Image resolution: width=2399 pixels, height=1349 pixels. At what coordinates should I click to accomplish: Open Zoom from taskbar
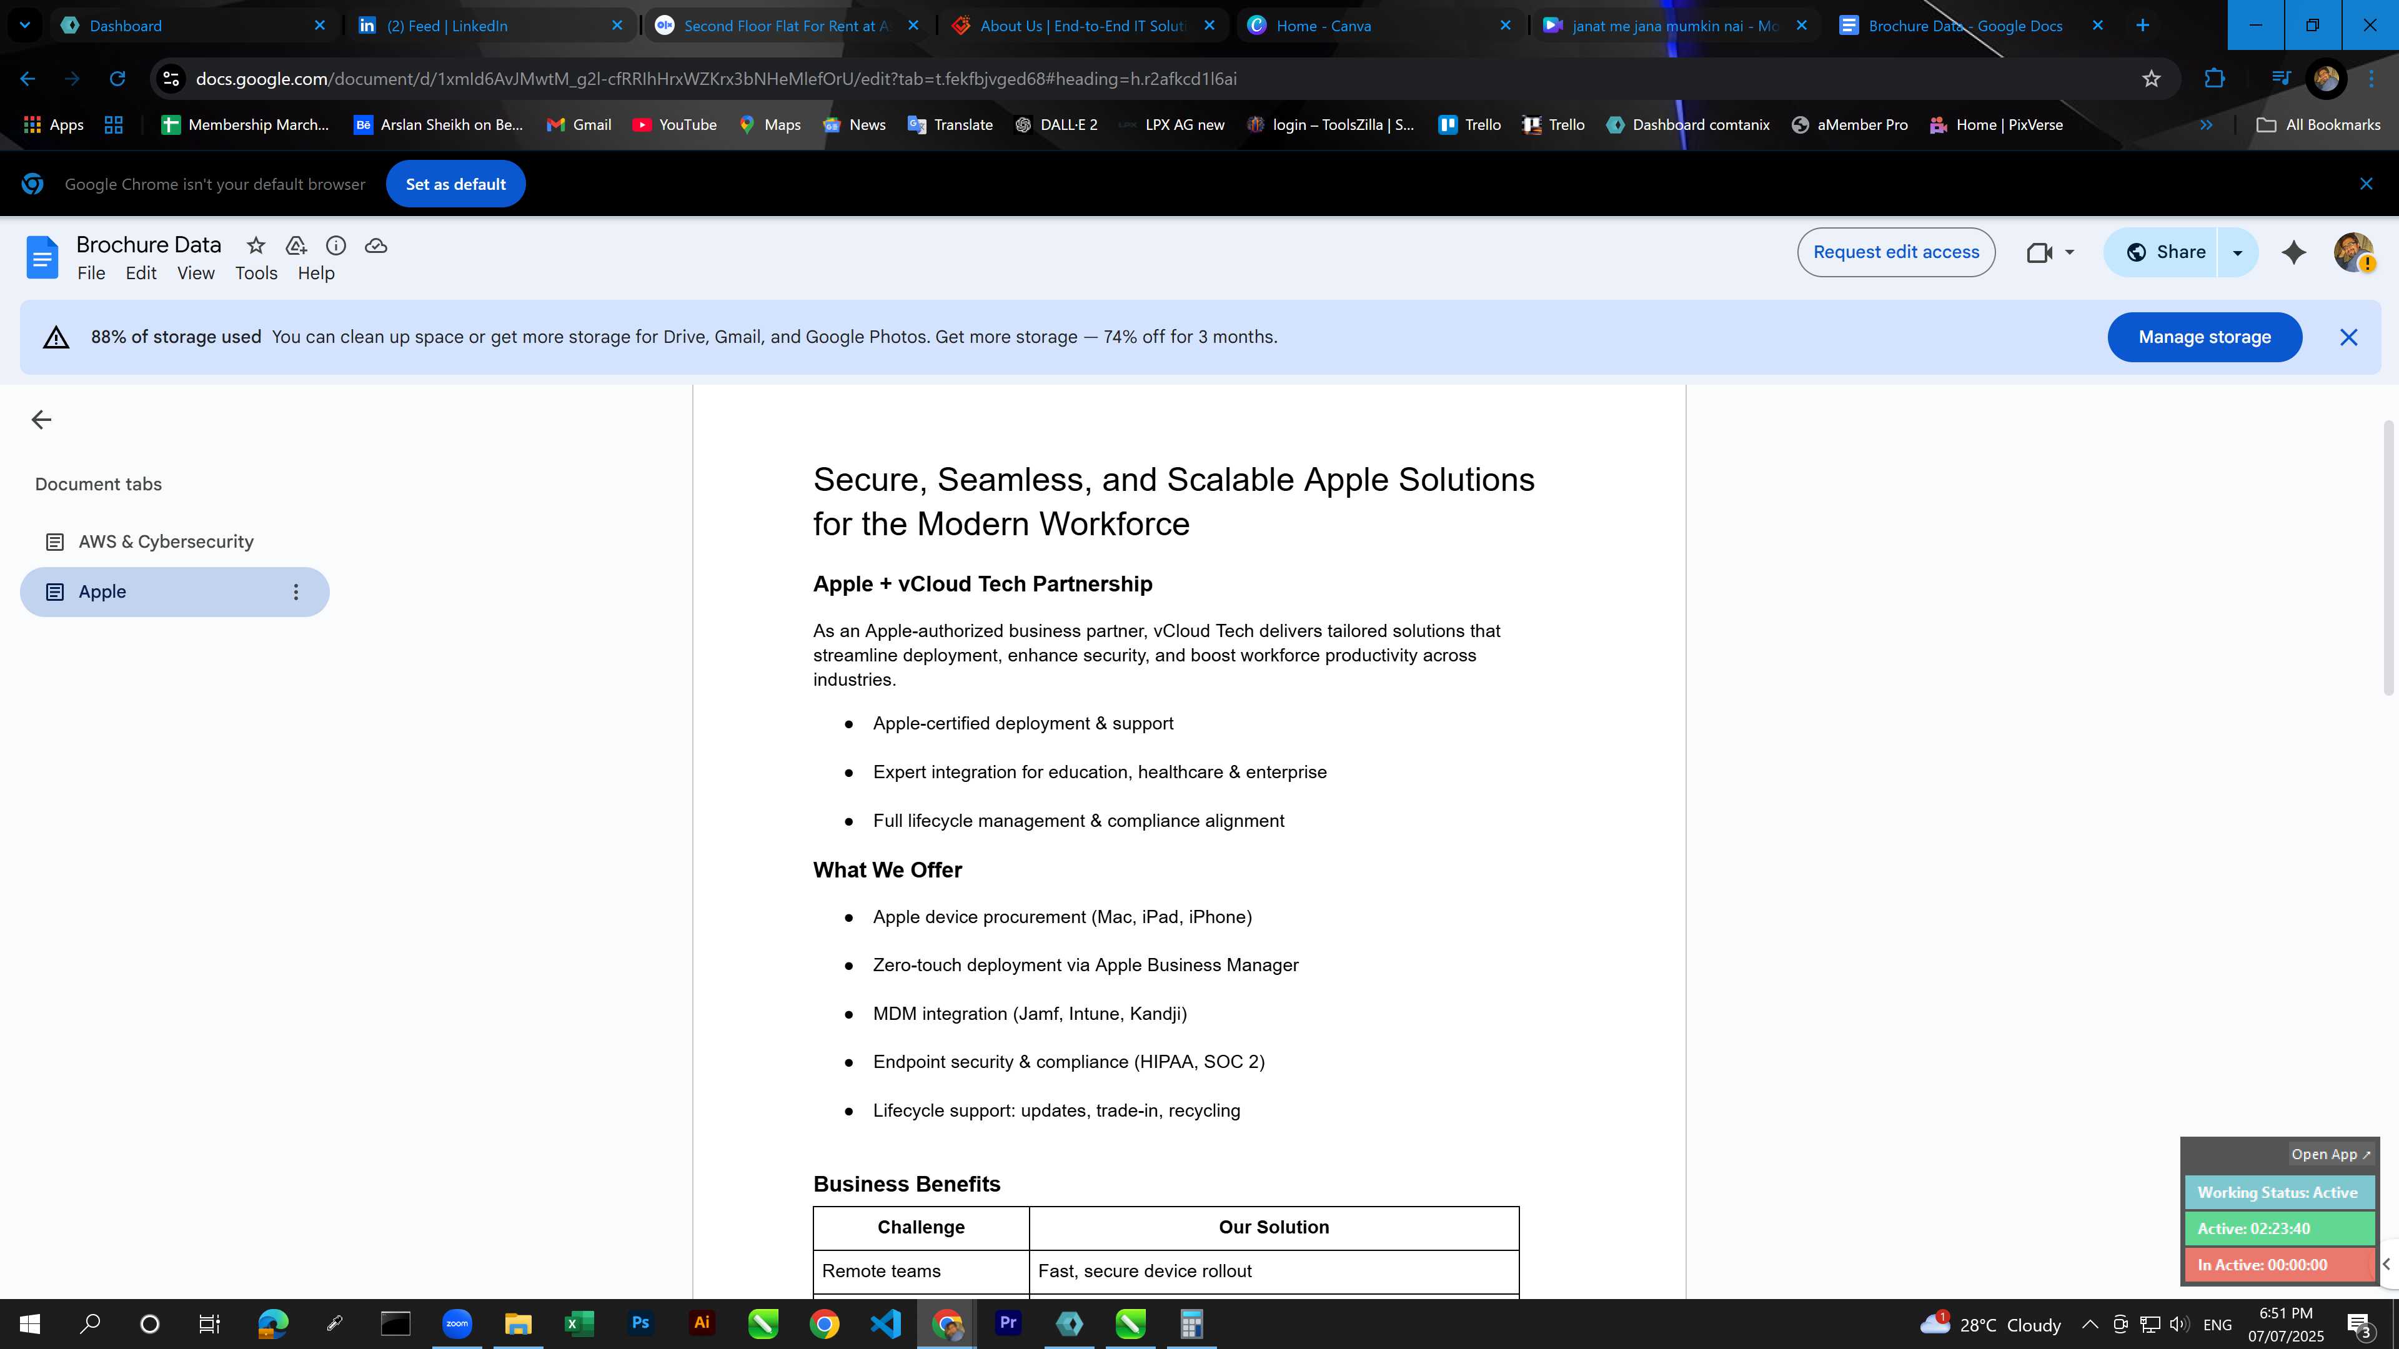[456, 1324]
